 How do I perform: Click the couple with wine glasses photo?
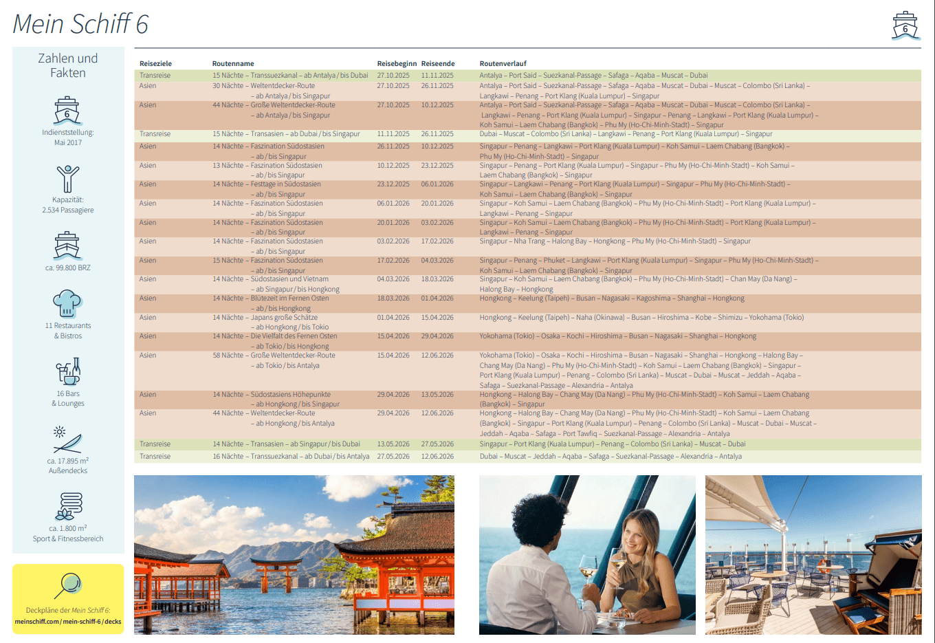586,554
